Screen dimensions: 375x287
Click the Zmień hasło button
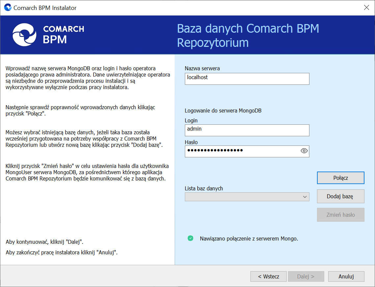coord(340,215)
